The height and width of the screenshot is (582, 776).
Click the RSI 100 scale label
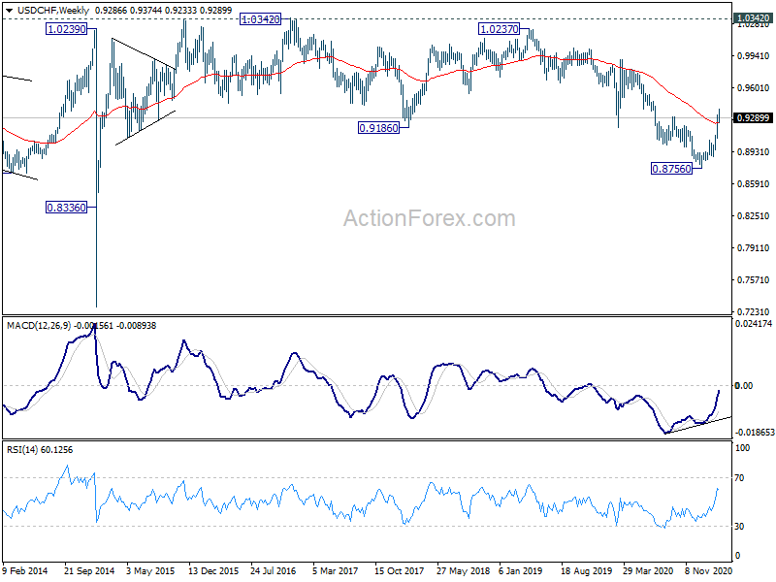742,448
